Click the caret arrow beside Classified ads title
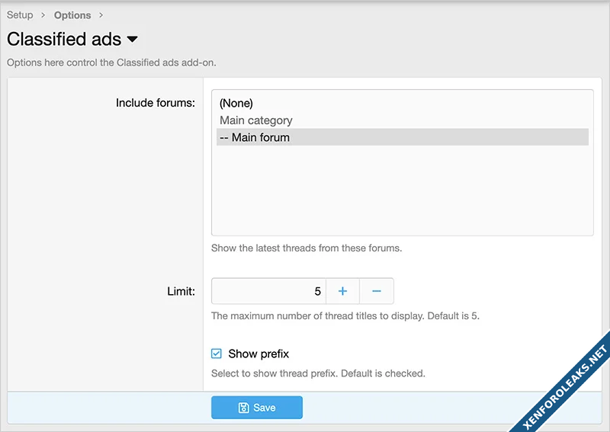 coord(132,39)
